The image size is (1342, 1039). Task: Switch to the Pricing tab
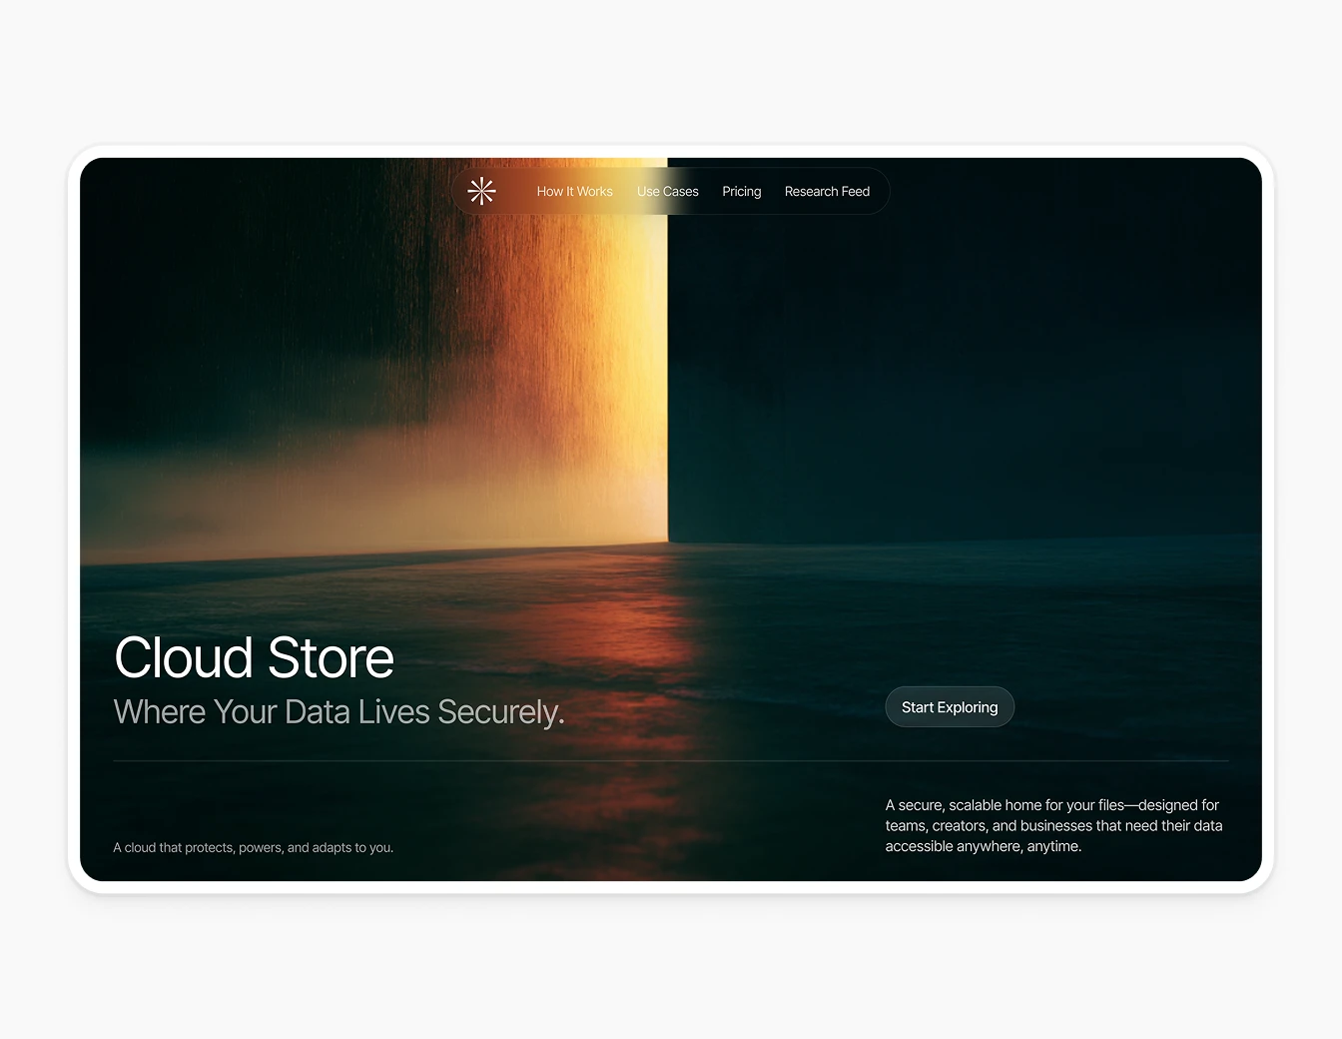[x=741, y=191]
